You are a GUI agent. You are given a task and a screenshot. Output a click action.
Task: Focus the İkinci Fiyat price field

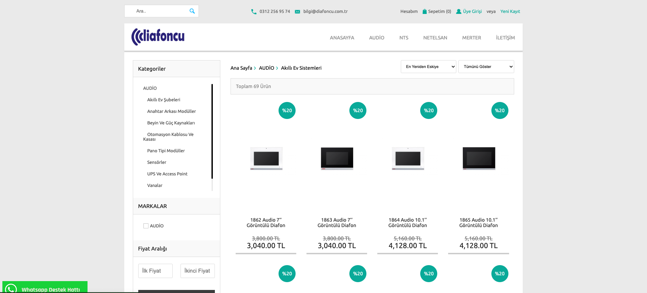click(198, 271)
